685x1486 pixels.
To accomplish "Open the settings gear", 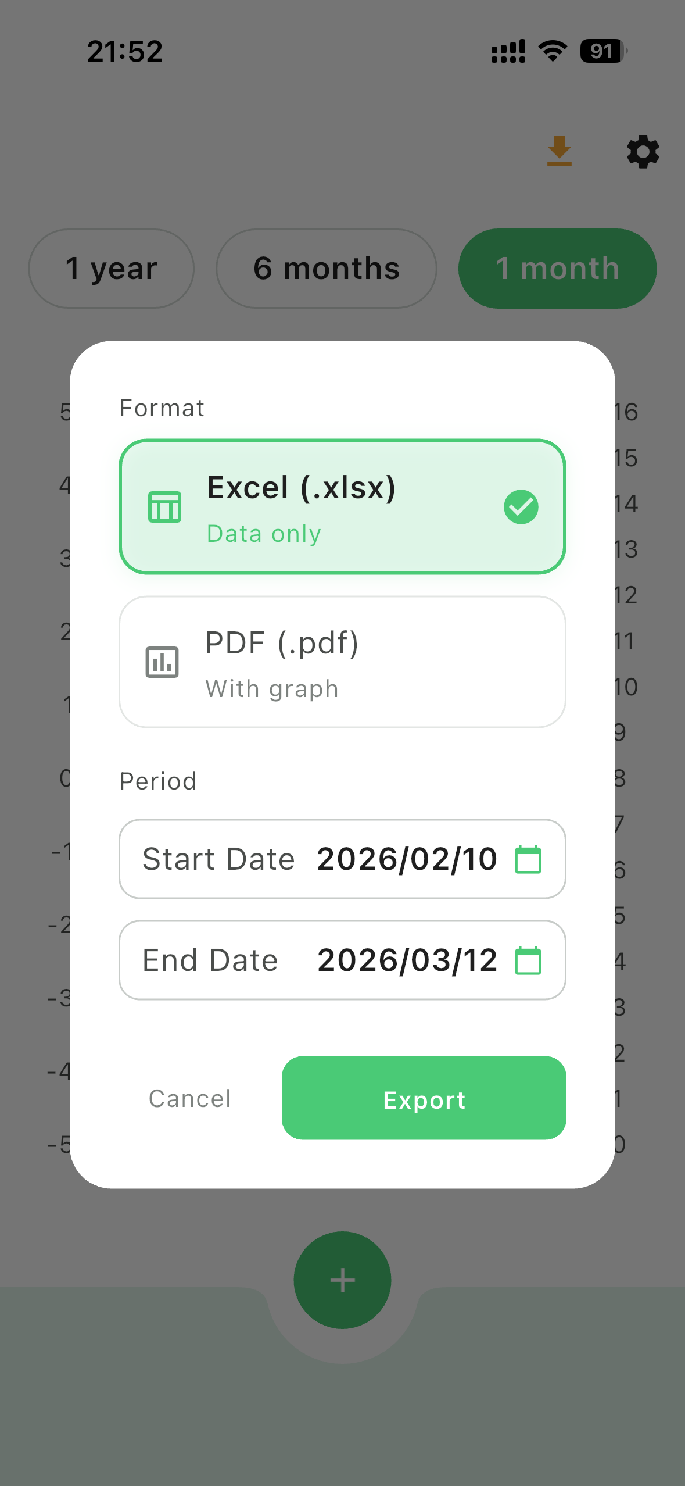I will pyautogui.click(x=641, y=152).
